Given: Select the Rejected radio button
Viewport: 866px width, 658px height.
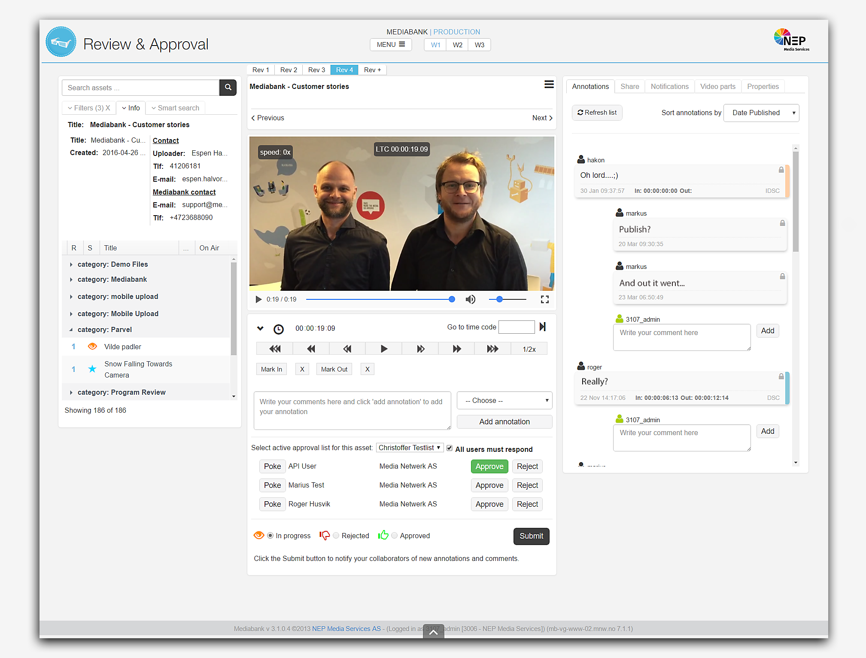Looking at the screenshot, I should point(336,536).
